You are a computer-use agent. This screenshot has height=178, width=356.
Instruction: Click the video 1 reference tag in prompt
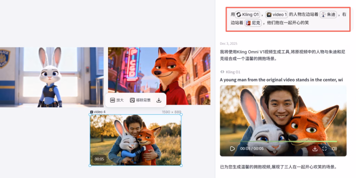click(276, 15)
